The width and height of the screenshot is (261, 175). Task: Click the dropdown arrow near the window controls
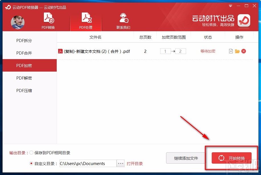[230, 6]
